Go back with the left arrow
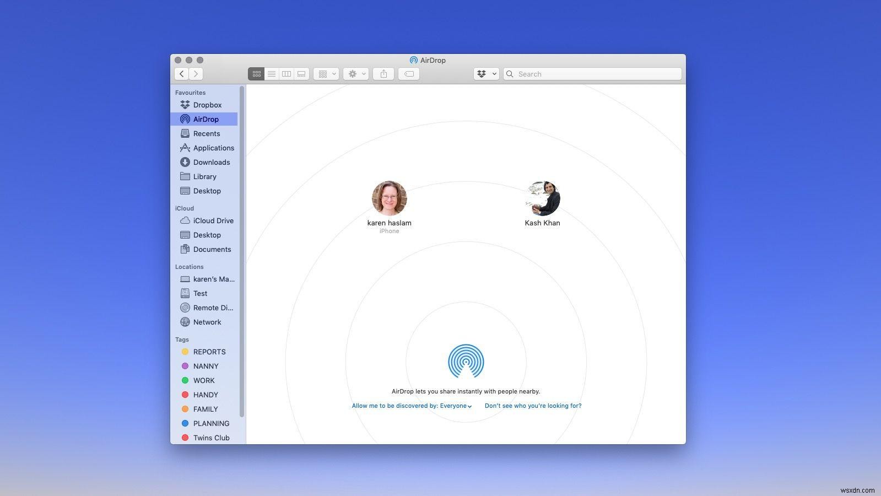881x496 pixels. [x=182, y=74]
